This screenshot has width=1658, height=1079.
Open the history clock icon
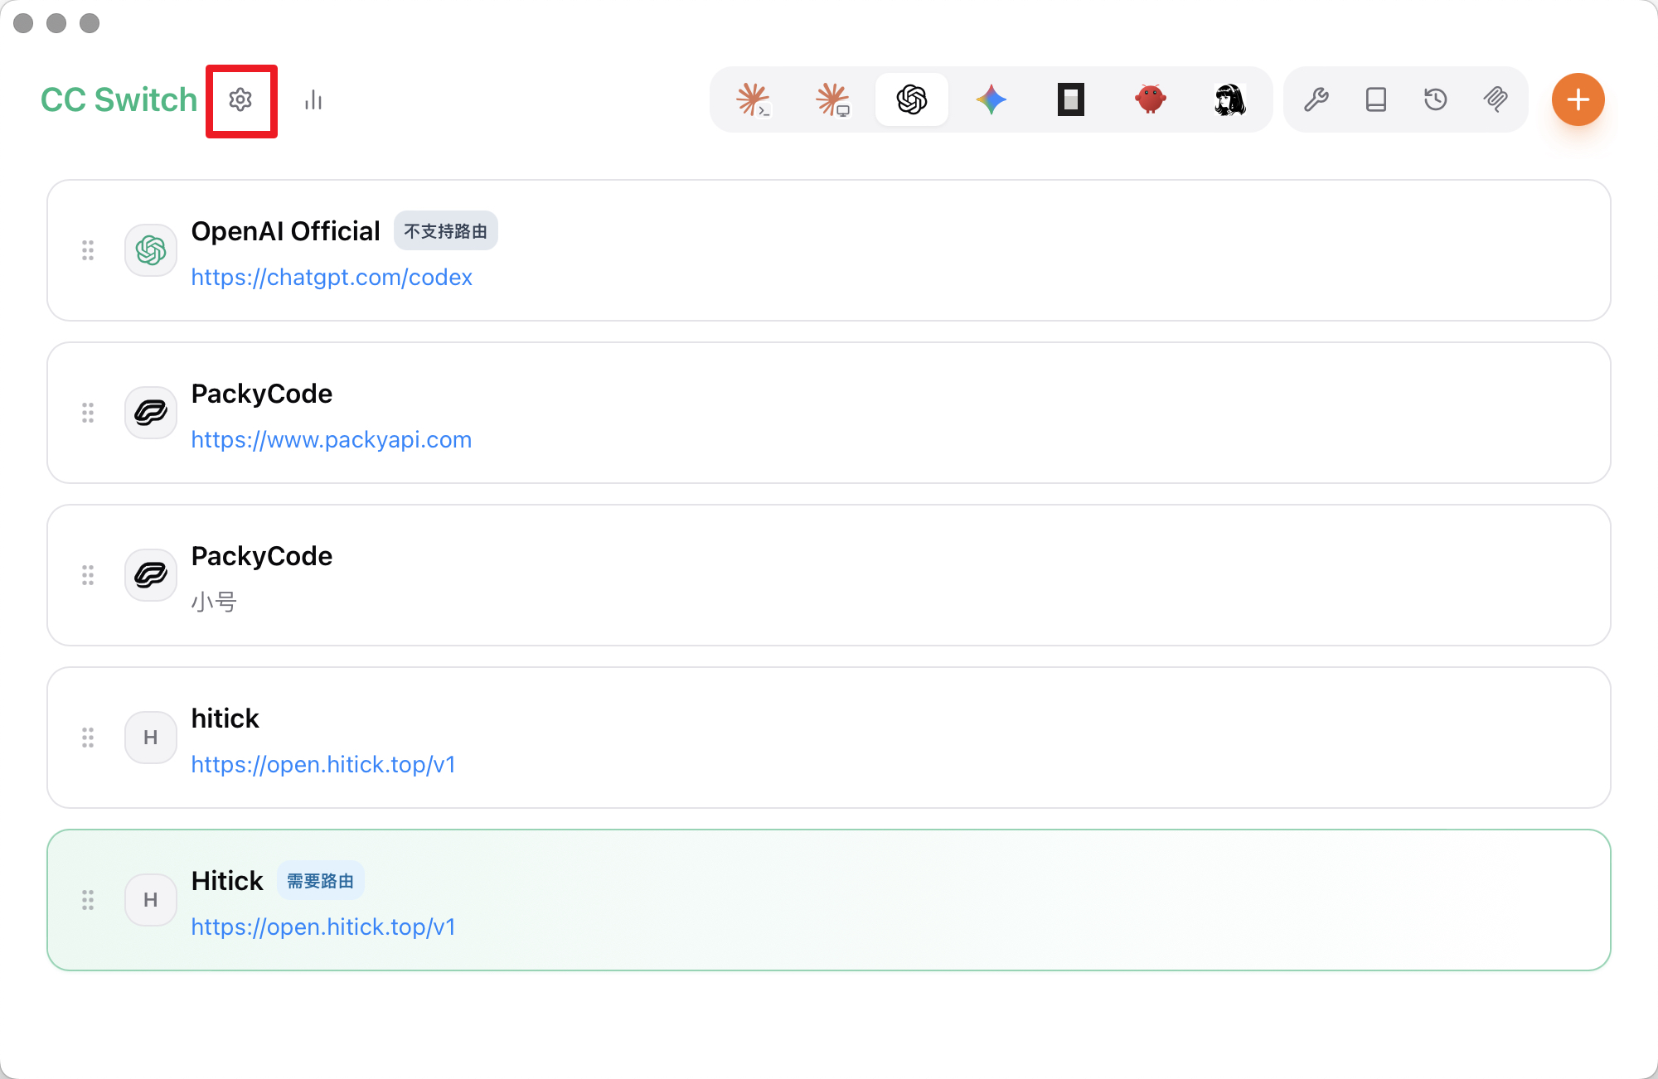[x=1436, y=99]
